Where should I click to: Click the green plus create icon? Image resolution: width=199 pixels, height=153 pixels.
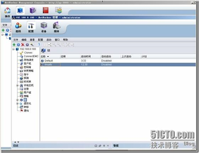[x=14, y=45]
